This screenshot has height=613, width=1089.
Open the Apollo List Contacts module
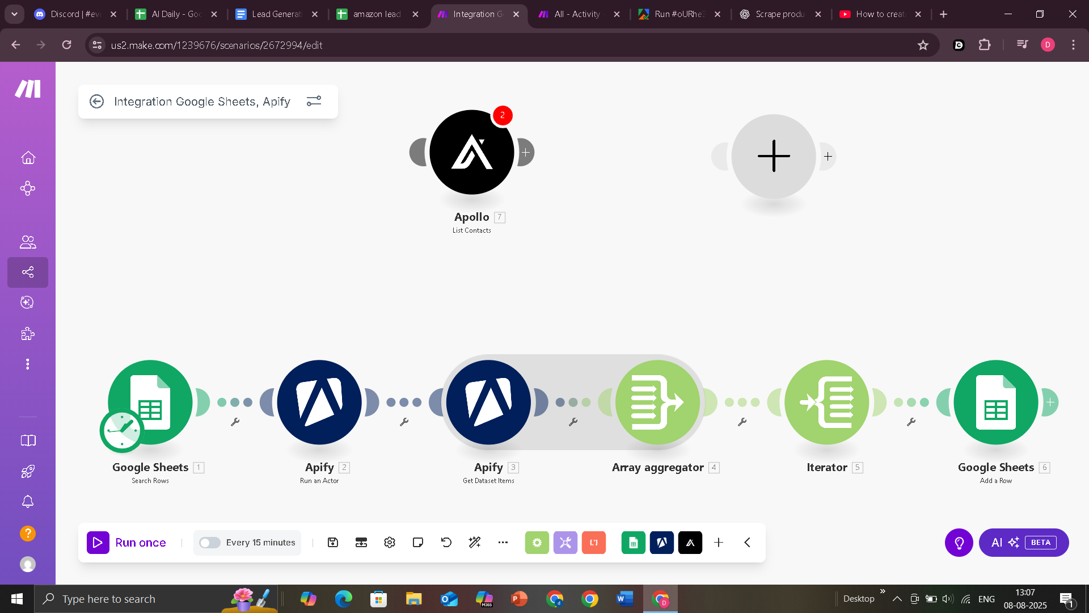point(471,152)
